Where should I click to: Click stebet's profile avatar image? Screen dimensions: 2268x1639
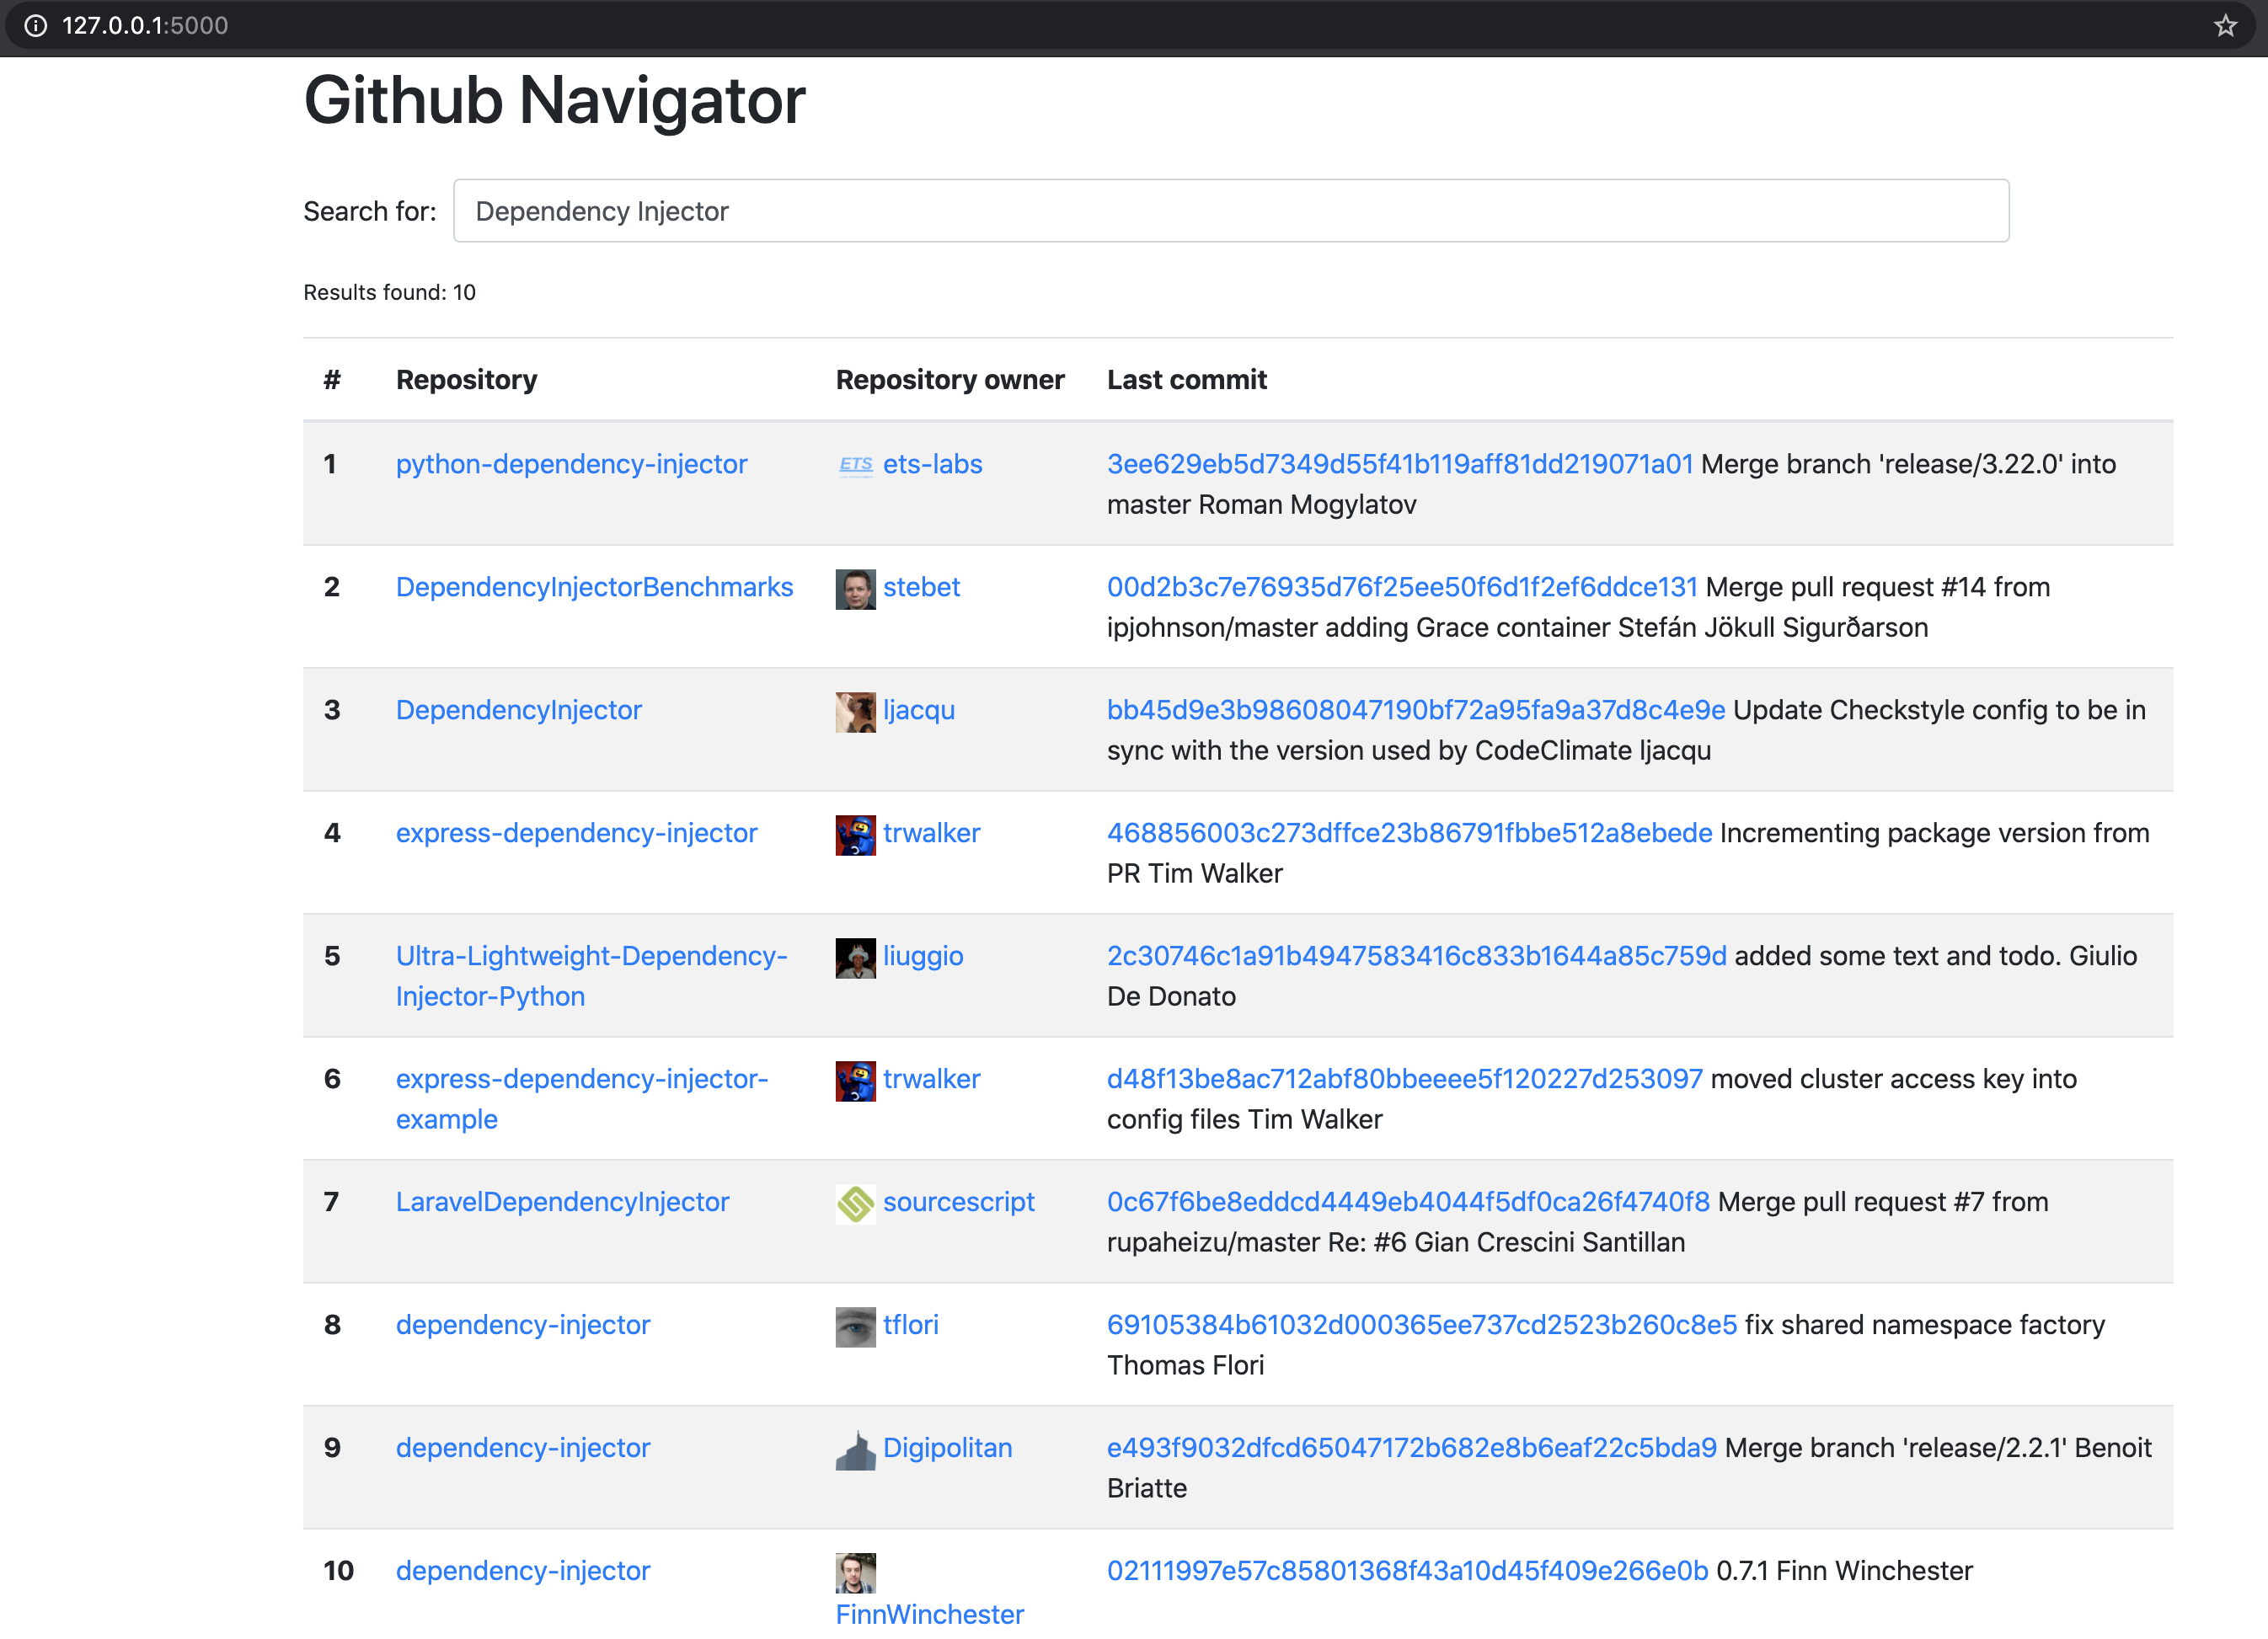click(x=855, y=589)
